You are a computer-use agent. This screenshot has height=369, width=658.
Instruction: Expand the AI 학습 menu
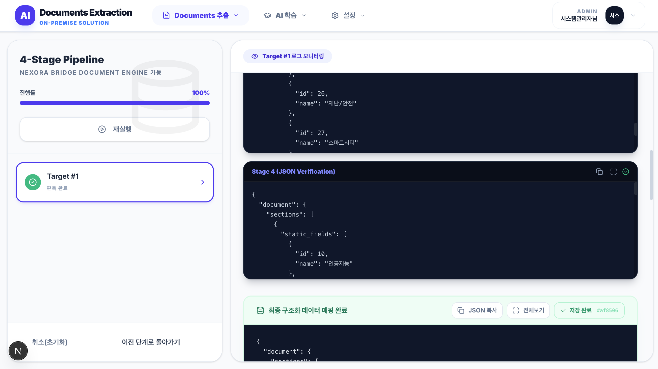pos(285,15)
